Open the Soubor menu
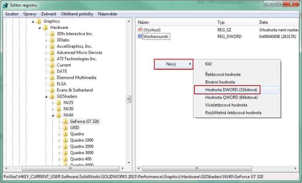Screen dimensions: 302x183 click(12, 14)
